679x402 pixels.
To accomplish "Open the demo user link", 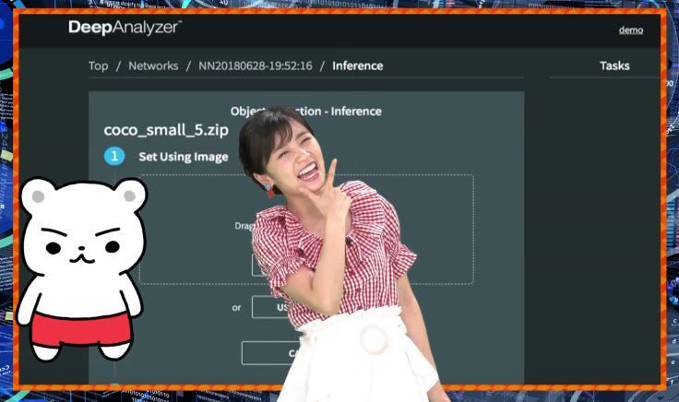I will click(630, 30).
